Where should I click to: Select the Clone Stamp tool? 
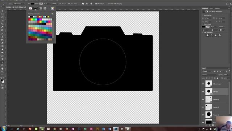(x=3, y=36)
